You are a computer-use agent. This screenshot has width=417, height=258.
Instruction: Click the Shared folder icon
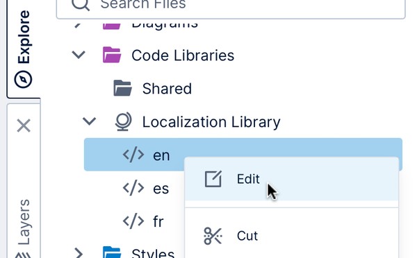pos(122,88)
